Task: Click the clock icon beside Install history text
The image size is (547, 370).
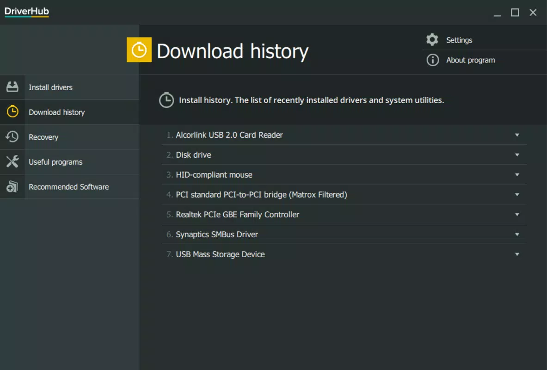Action: click(x=166, y=100)
